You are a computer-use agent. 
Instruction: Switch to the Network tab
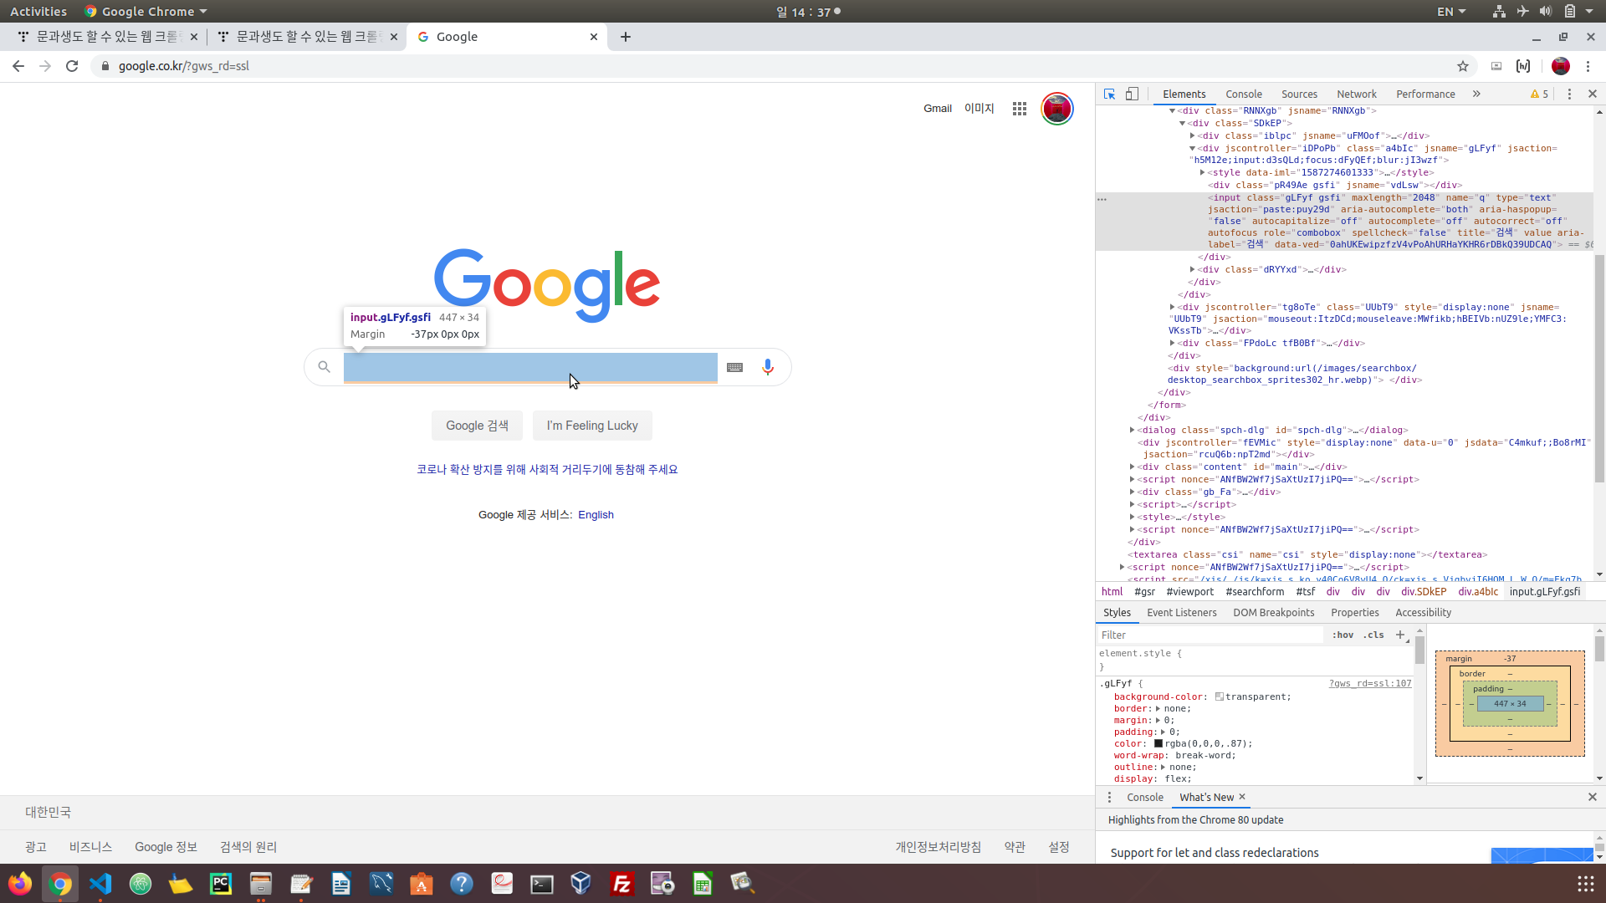[1356, 94]
